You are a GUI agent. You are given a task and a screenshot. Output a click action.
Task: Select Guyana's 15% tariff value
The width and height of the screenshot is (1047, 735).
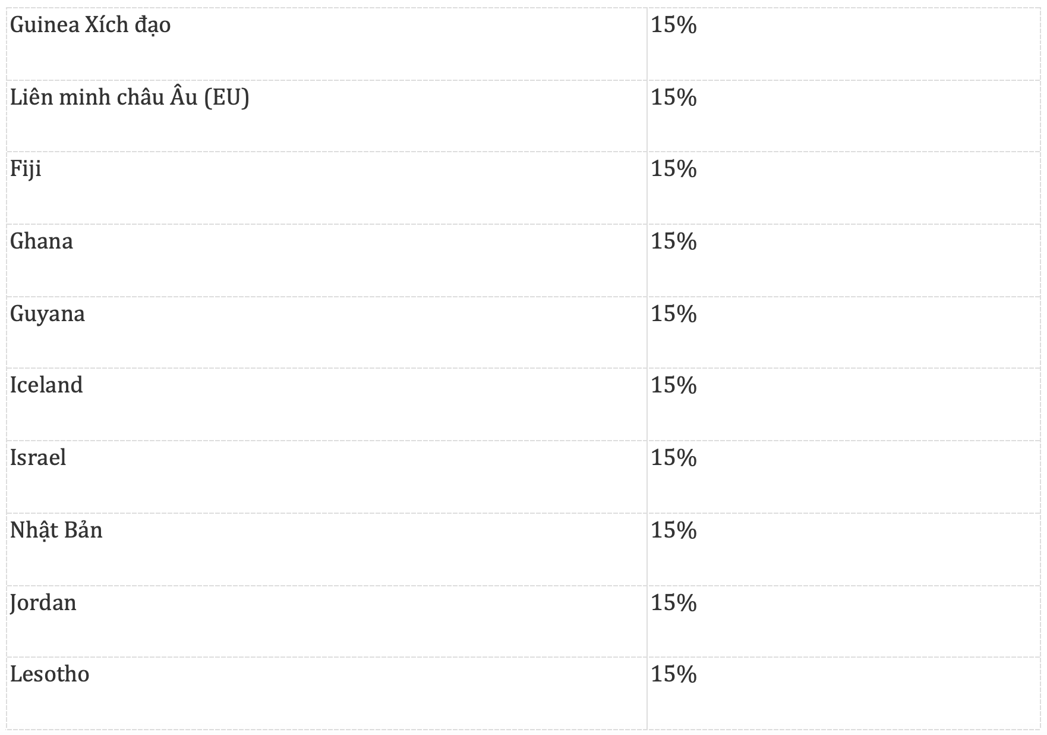pyautogui.click(x=674, y=314)
